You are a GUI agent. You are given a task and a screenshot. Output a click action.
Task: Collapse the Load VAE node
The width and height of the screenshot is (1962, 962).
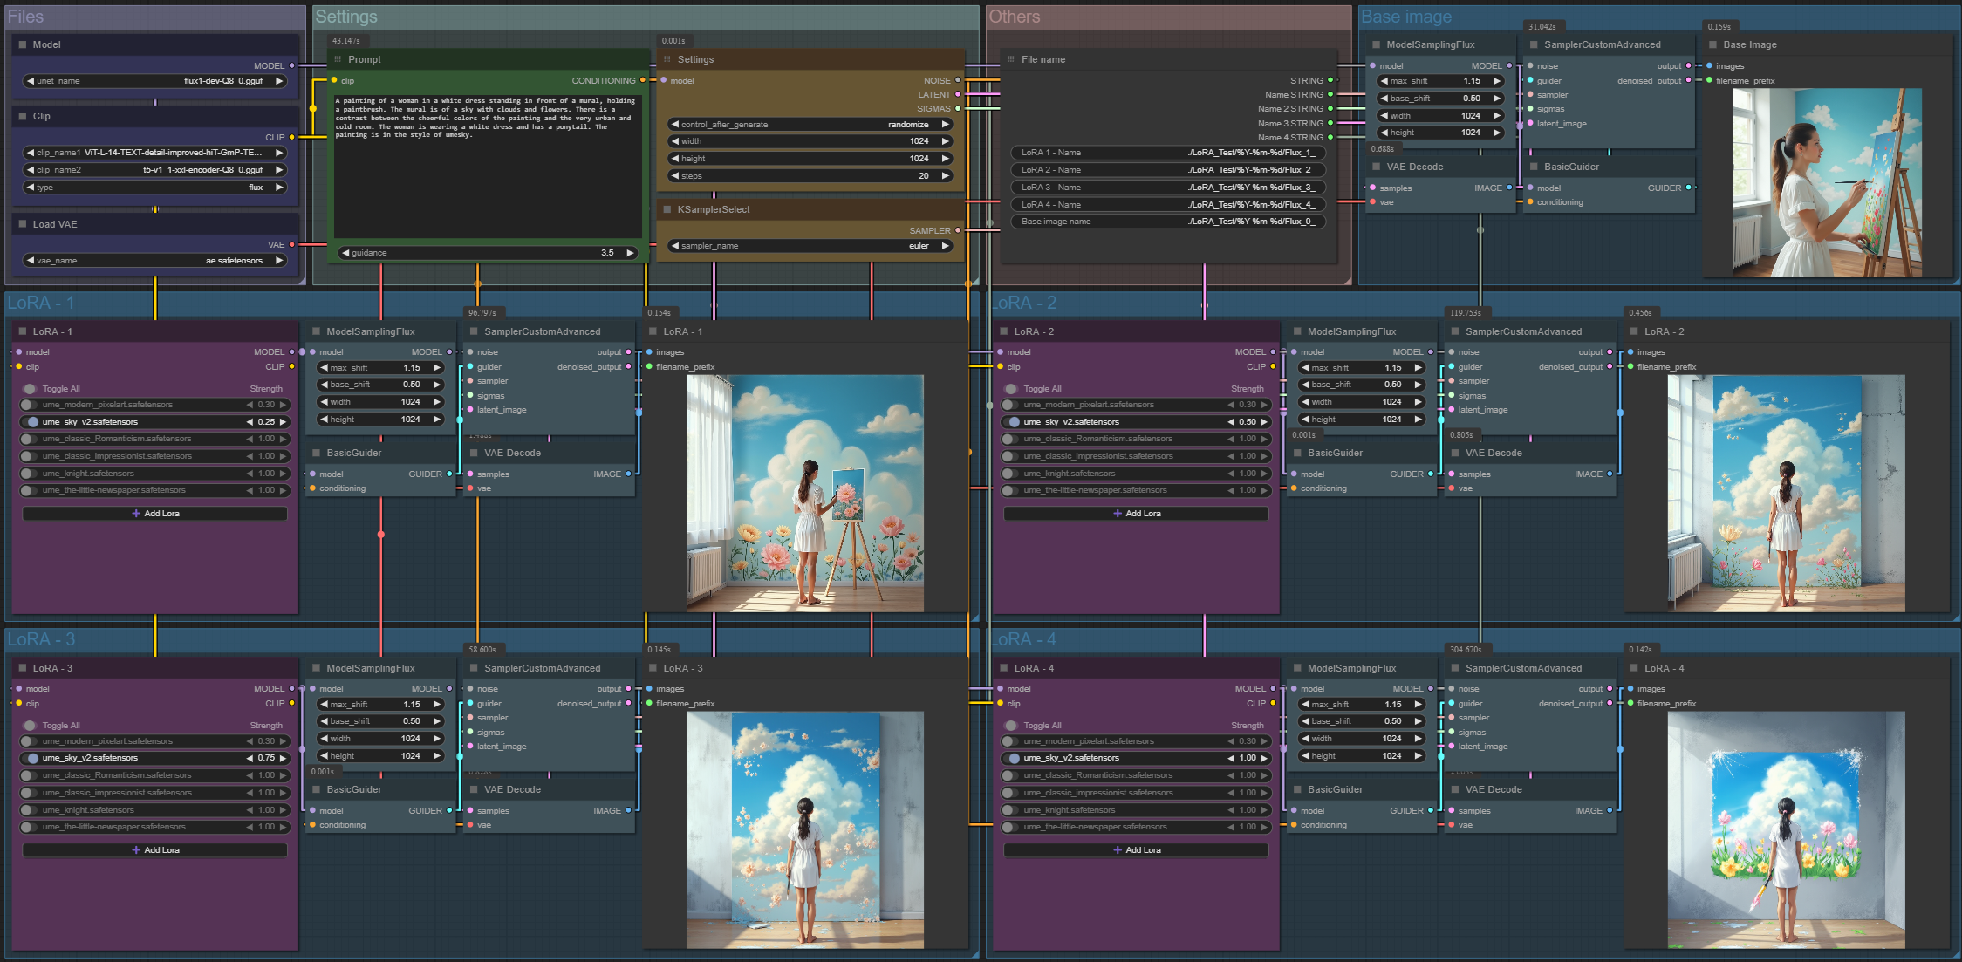pyautogui.click(x=23, y=224)
